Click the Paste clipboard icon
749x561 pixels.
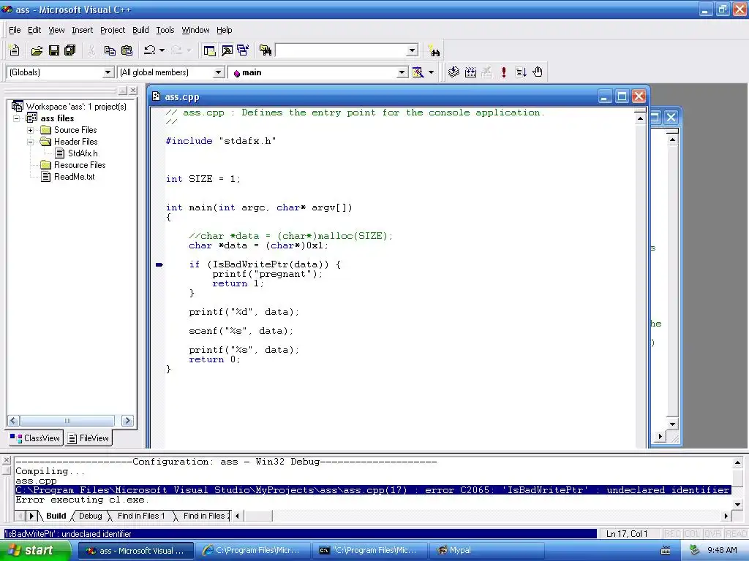(127, 50)
